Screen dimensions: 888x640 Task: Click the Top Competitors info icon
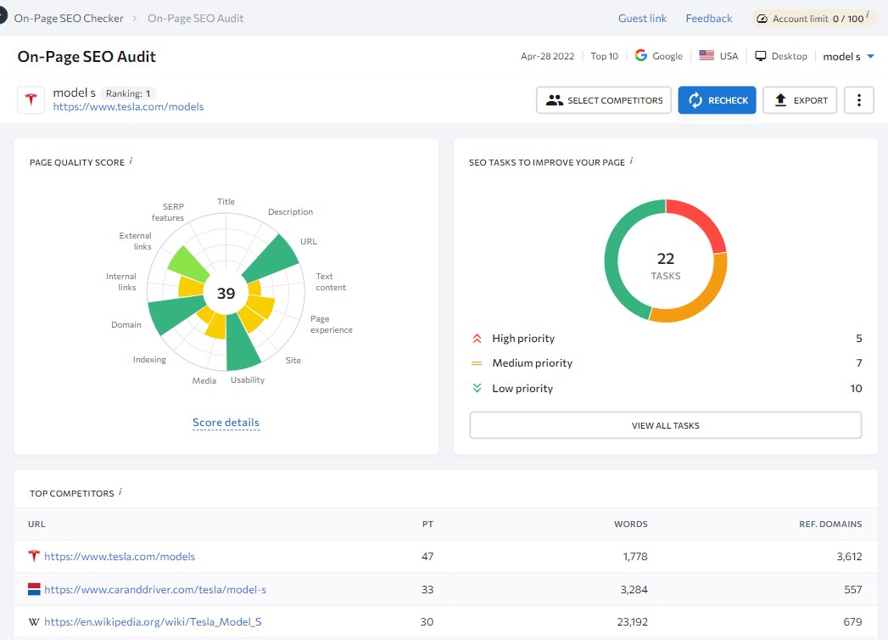pyautogui.click(x=120, y=492)
